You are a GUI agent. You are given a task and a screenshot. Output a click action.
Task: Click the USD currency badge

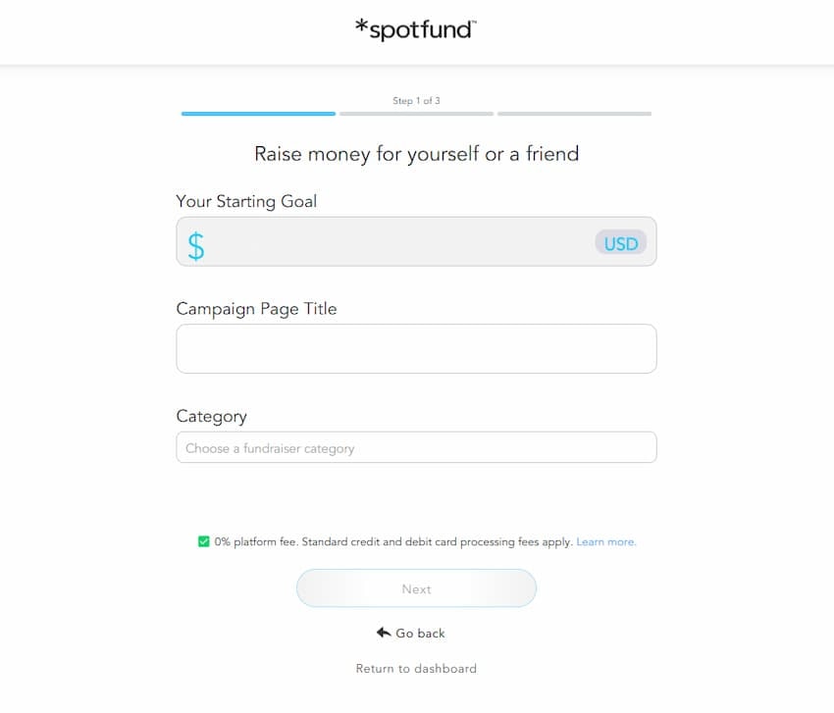620,243
